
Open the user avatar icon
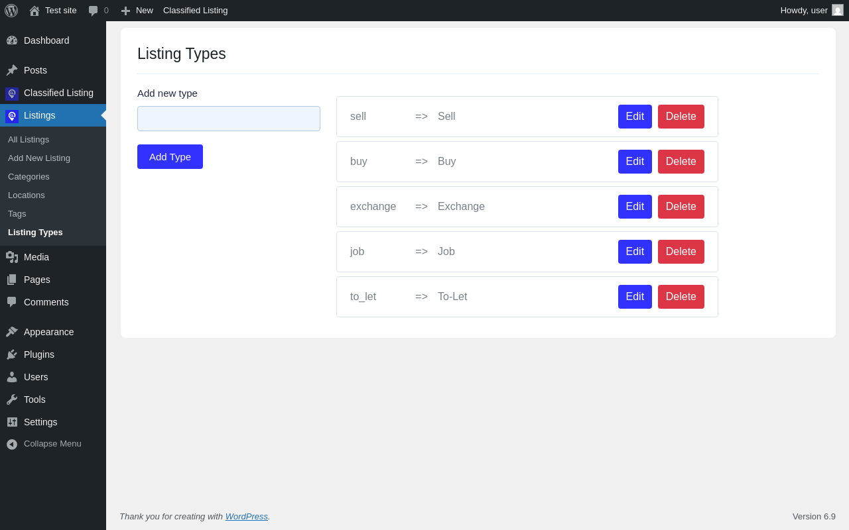838,10
